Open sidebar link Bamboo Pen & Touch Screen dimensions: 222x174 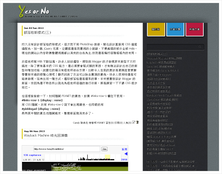(164, 95)
